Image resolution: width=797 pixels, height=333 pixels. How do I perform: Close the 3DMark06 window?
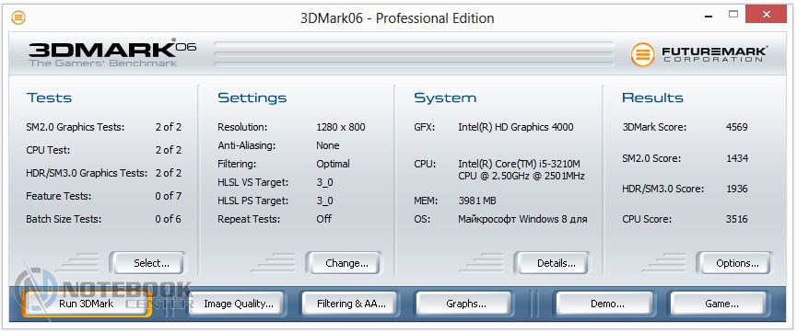click(766, 14)
